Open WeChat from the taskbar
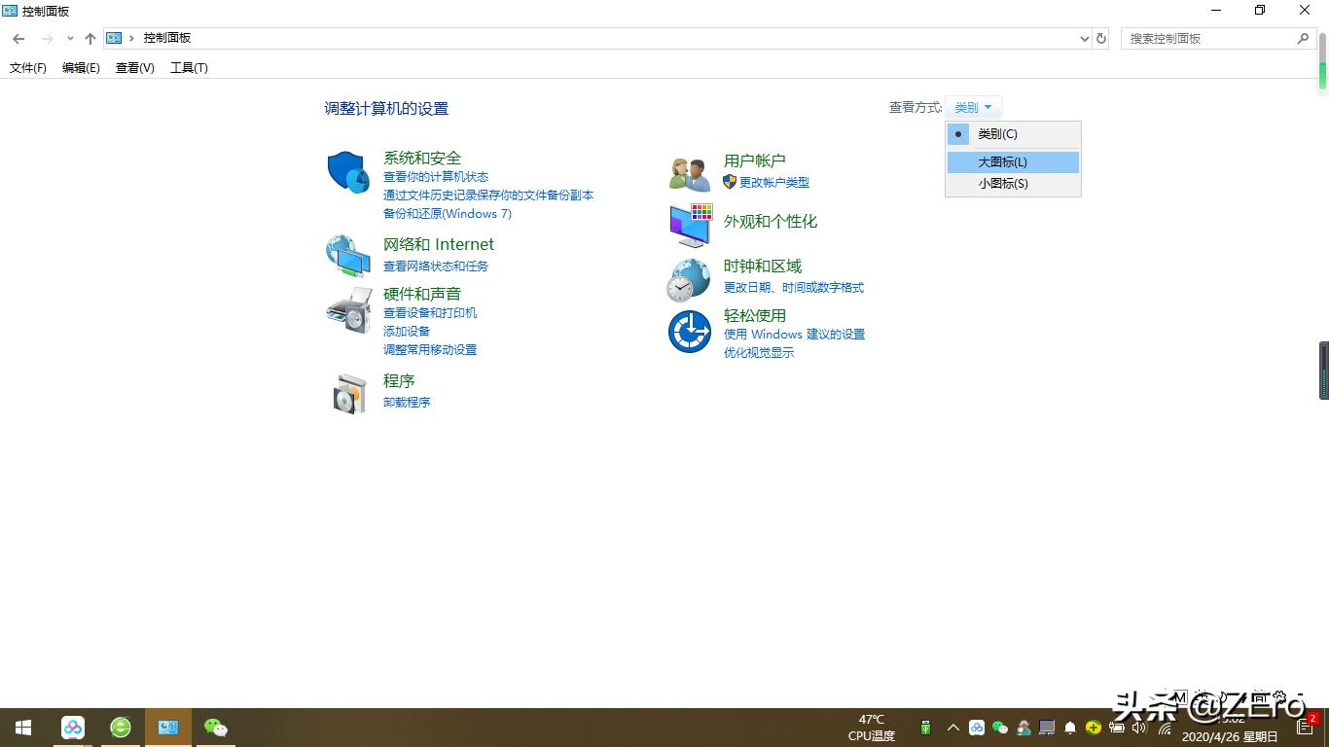The width and height of the screenshot is (1329, 747). pos(214,727)
